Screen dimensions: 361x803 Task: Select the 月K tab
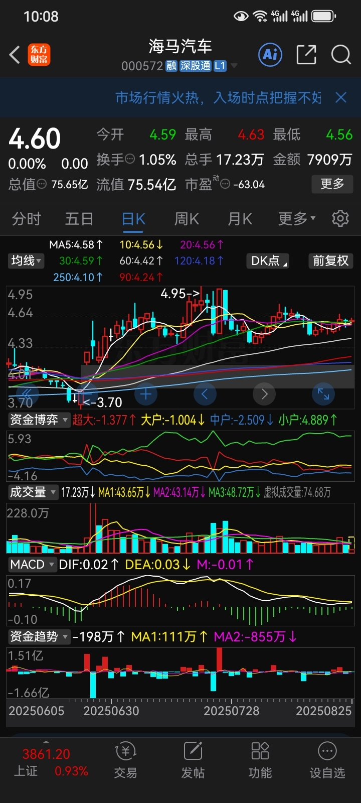coord(240,219)
